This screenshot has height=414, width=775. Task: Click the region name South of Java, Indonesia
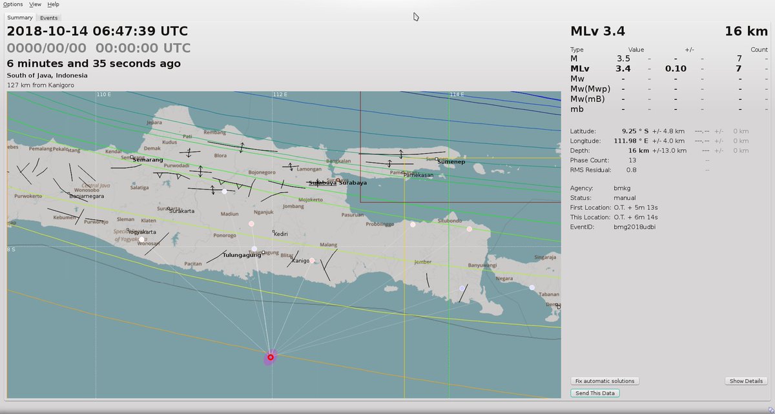[47, 76]
